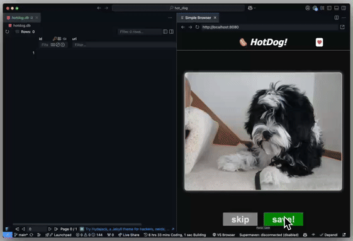Synchronize changes icon in status bar
353x241 pixels.
(31, 235)
